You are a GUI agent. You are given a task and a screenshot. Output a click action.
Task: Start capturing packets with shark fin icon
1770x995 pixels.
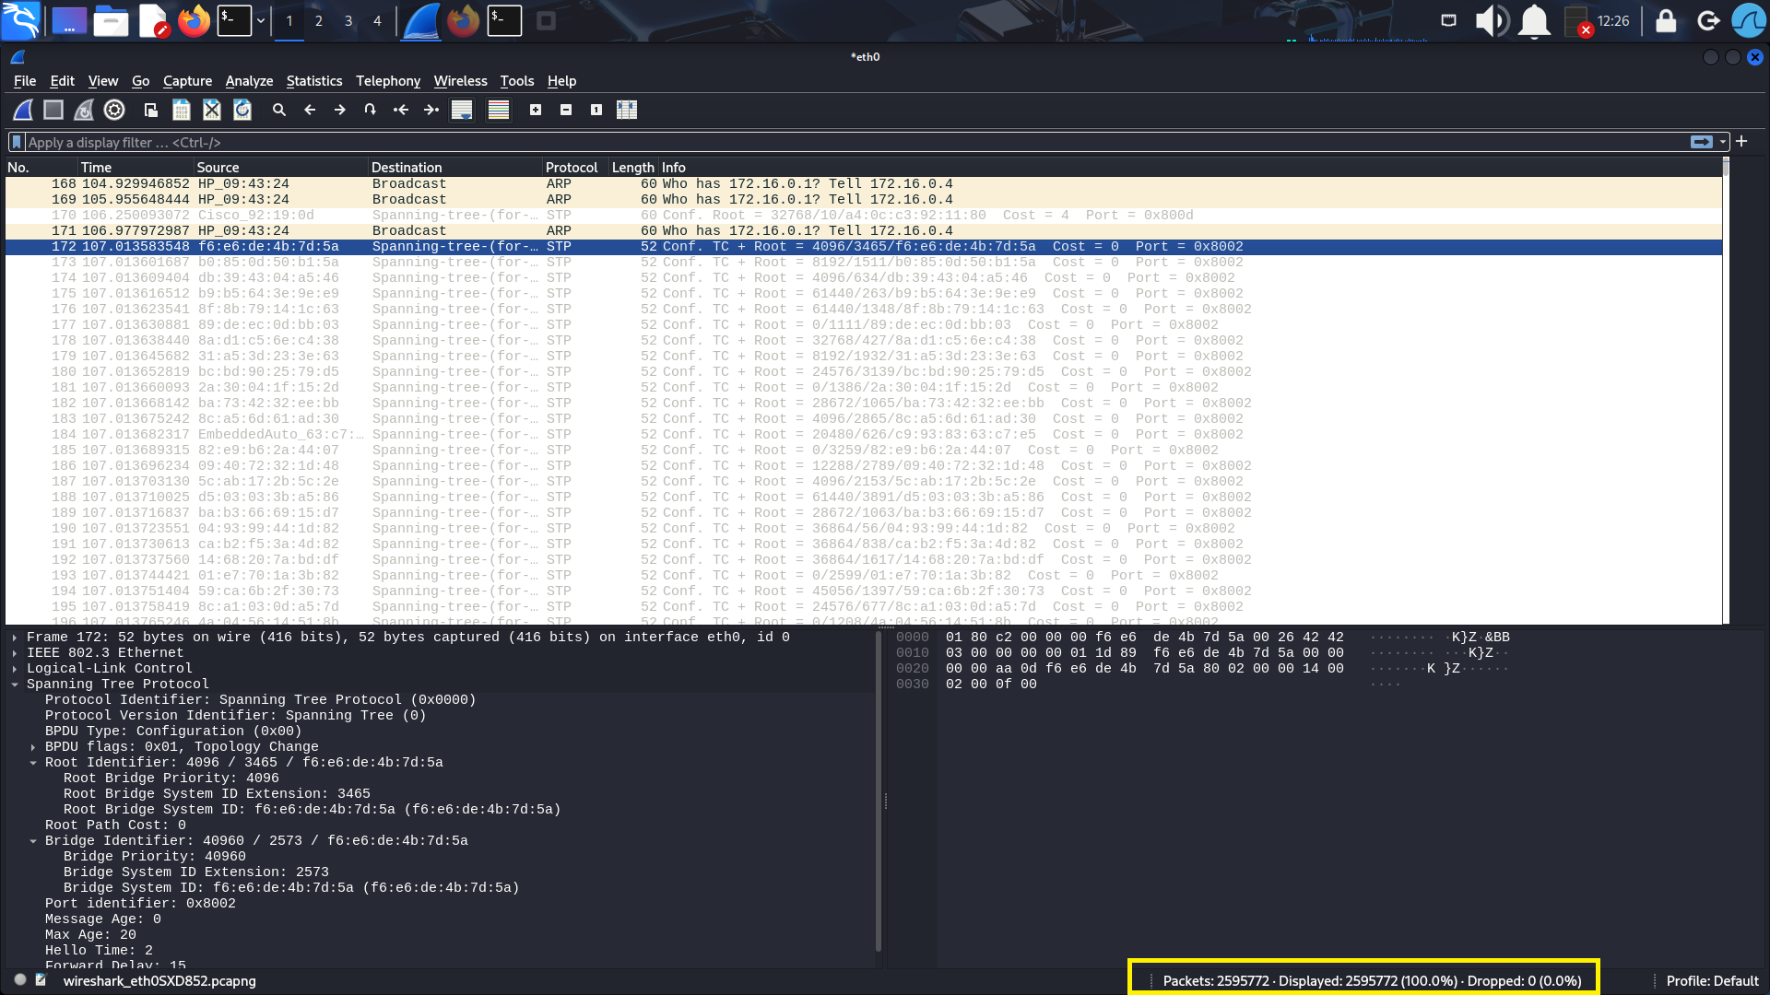[23, 110]
